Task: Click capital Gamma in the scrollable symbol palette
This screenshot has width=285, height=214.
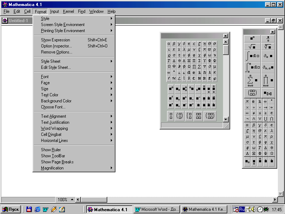Action: tap(169, 61)
